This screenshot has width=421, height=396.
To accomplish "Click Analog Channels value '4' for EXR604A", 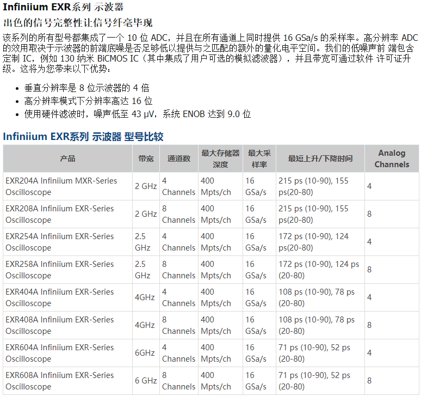I will pyautogui.click(x=369, y=353).
